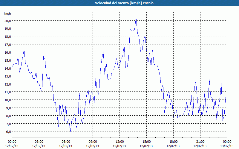This screenshot has height=149, width=239.
Task: Click the 8,0 y-axis value
Action: (x=8, y=116)
